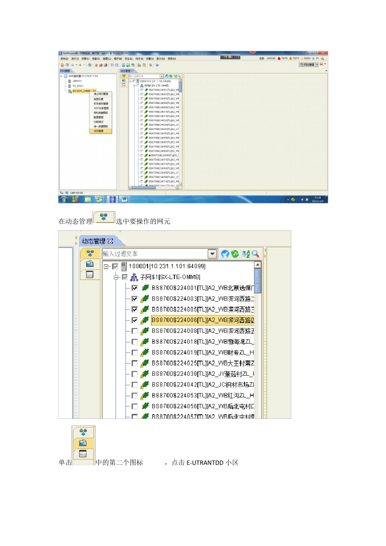Click green plug icon of BS8700$224005 row
Image resolution: width=386 pixels, height=546 pixels.
[145, 309]
